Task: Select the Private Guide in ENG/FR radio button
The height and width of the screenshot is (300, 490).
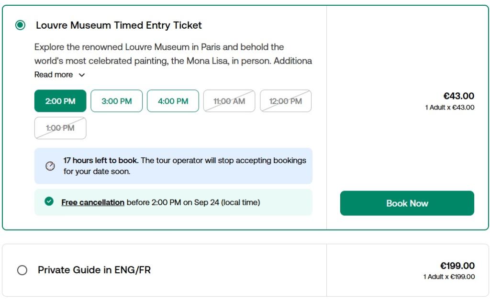Action: 22,270
